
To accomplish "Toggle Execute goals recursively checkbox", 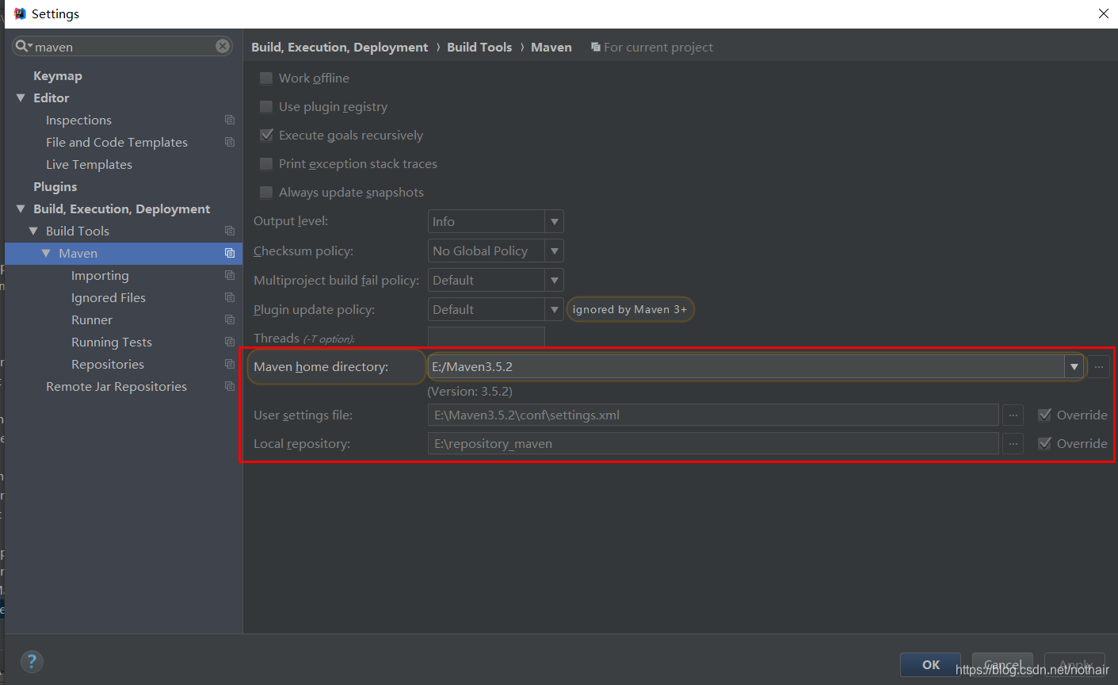I will pyautogui.click(x=266, y=135).
